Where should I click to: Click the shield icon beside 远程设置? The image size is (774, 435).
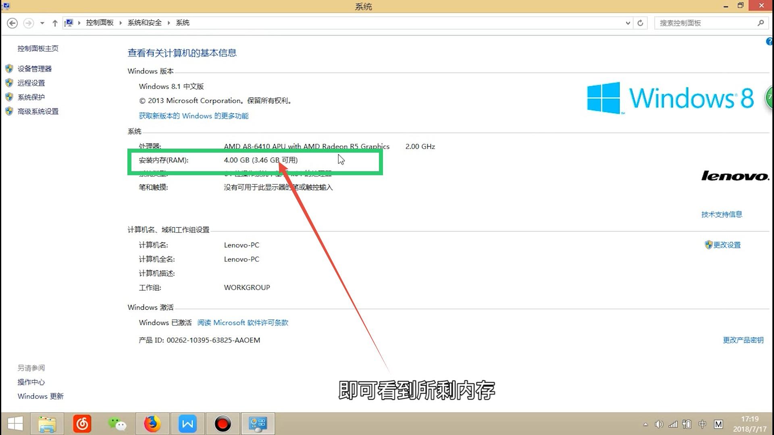point(9,83)
